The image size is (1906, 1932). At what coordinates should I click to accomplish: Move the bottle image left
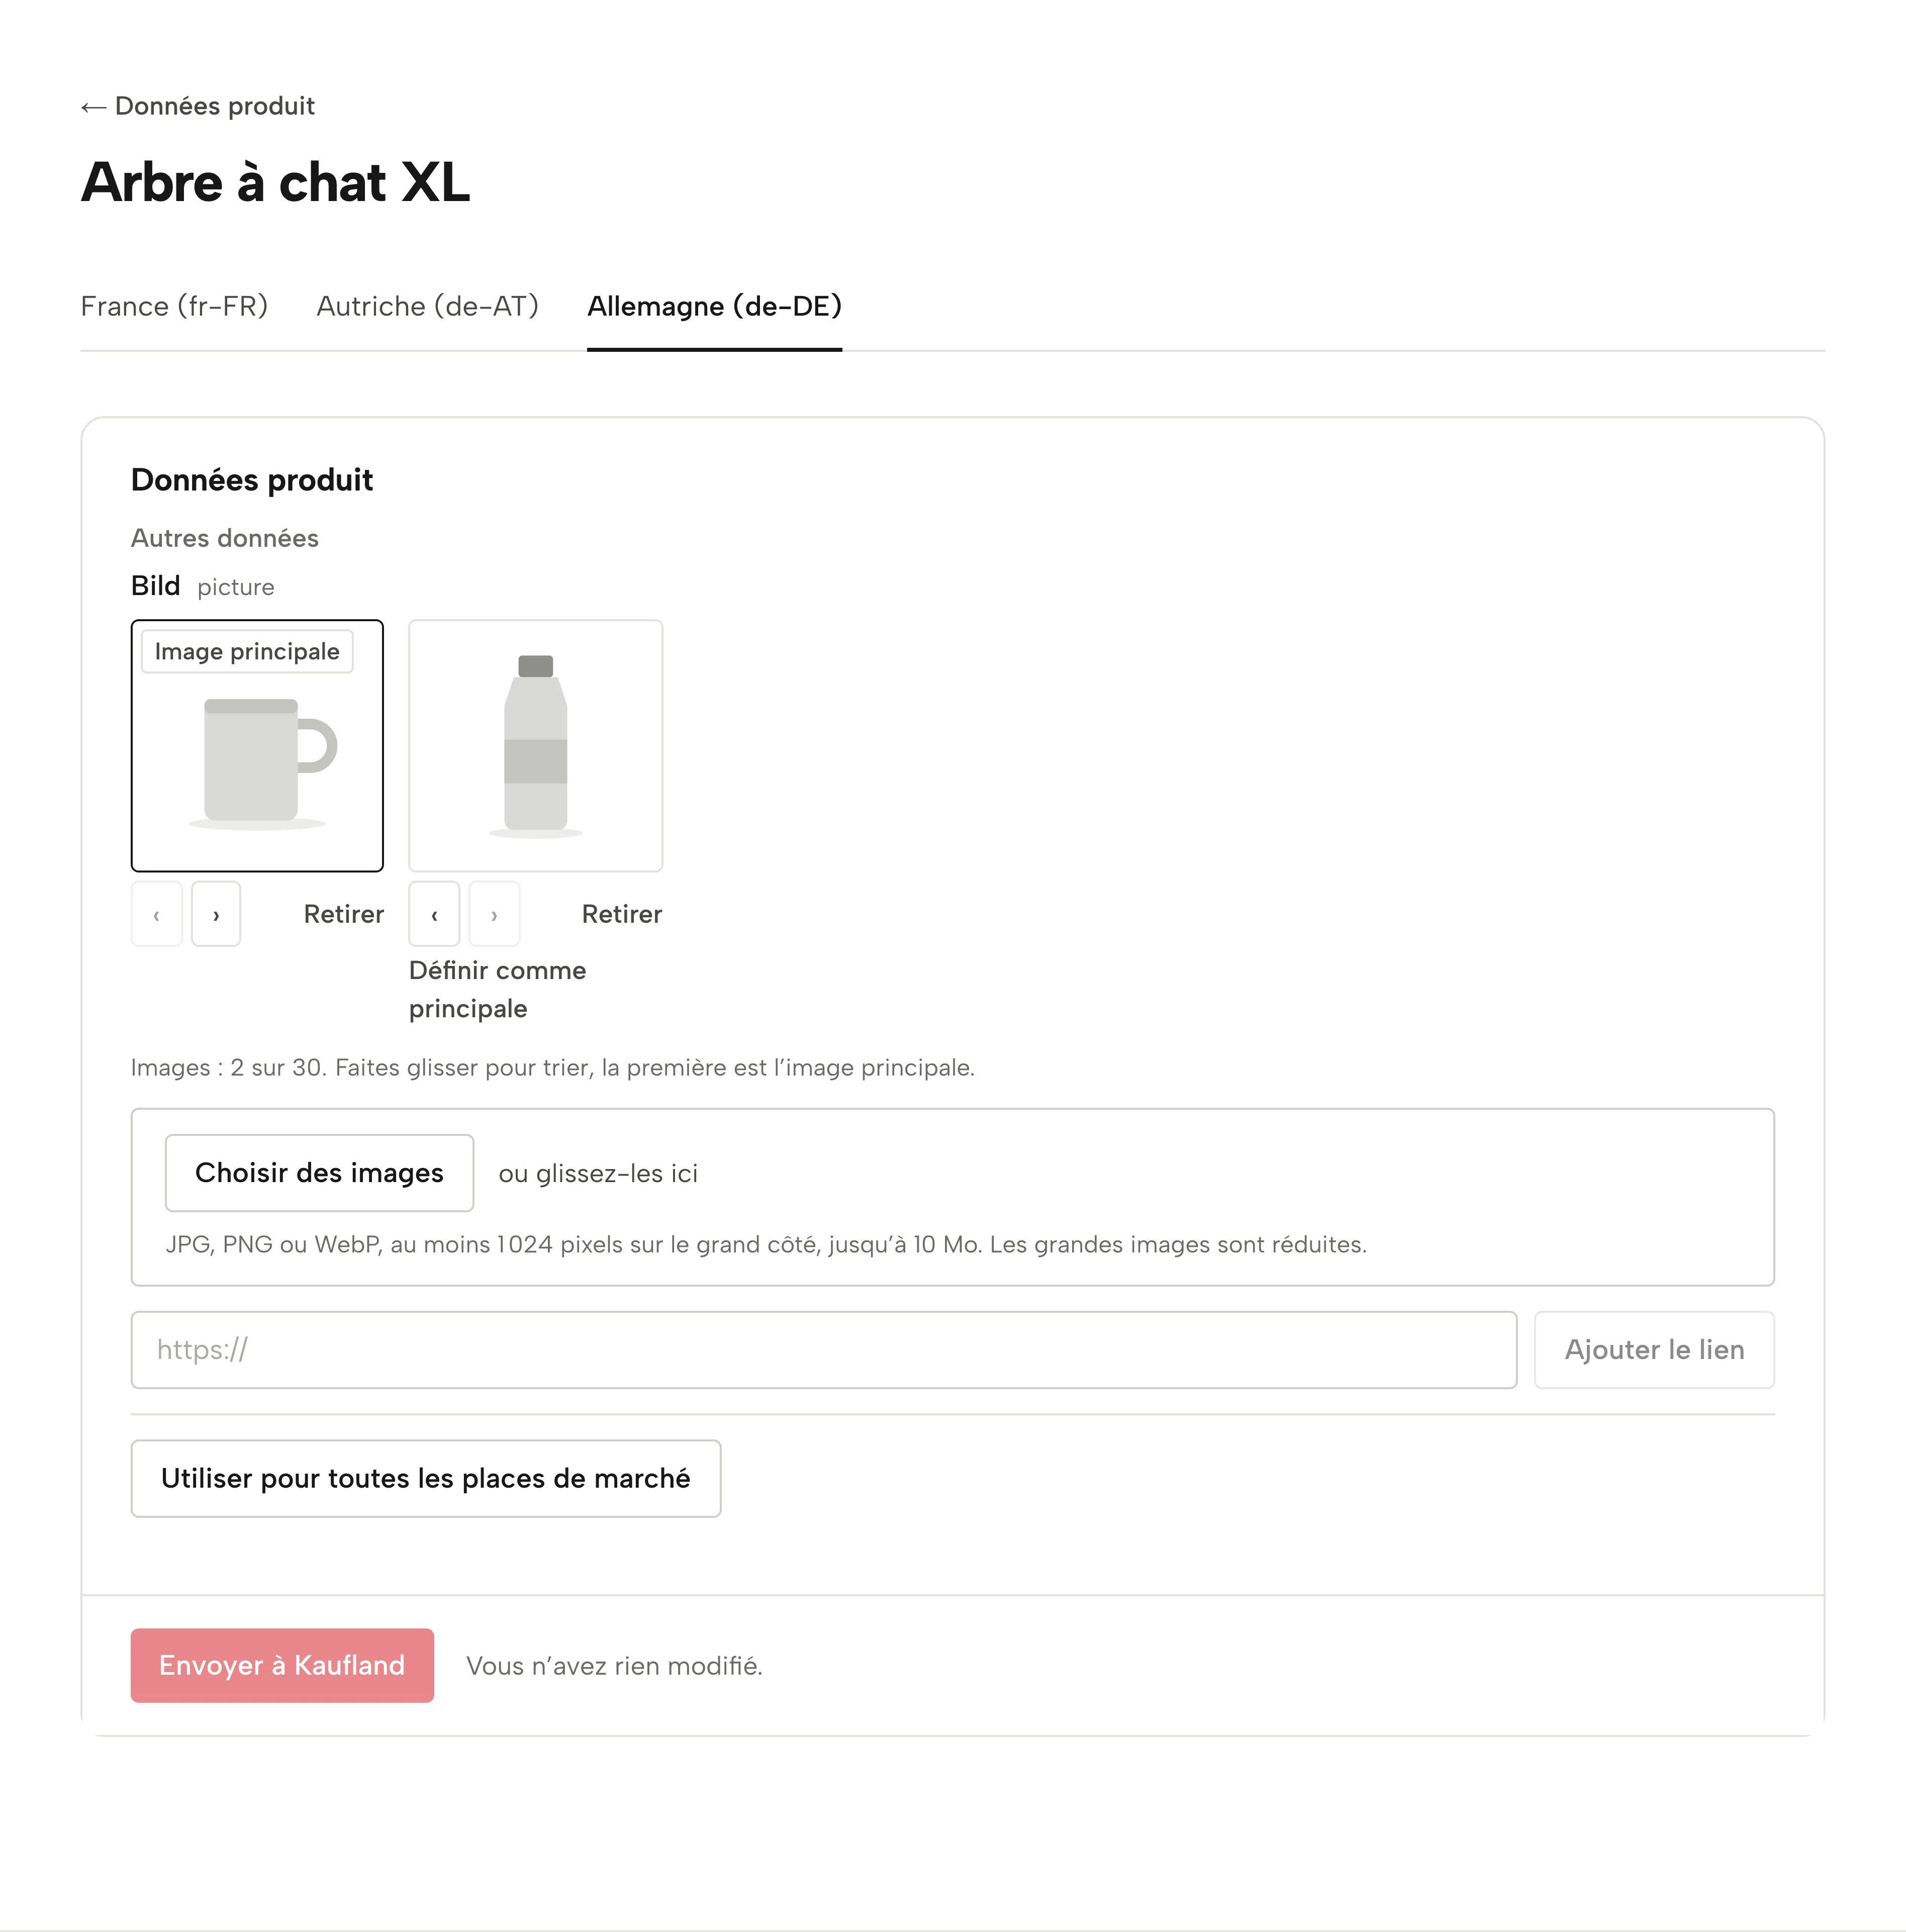click(434, 914)
